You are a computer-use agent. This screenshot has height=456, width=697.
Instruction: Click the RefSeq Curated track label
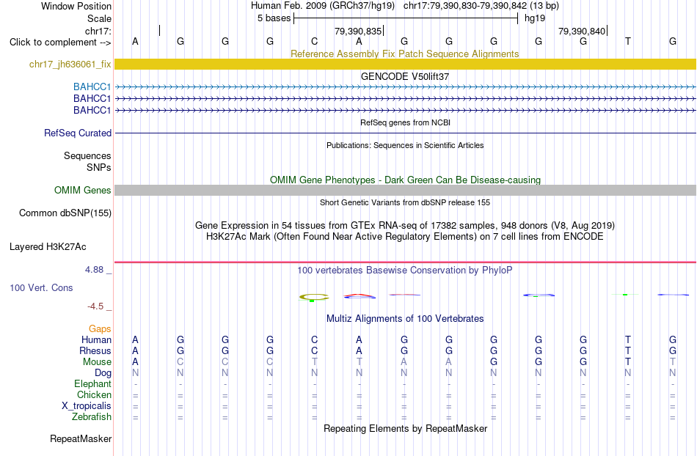(x=78, y=133)
